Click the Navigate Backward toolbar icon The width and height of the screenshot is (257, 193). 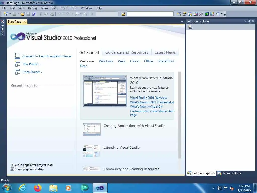point(77,14)
